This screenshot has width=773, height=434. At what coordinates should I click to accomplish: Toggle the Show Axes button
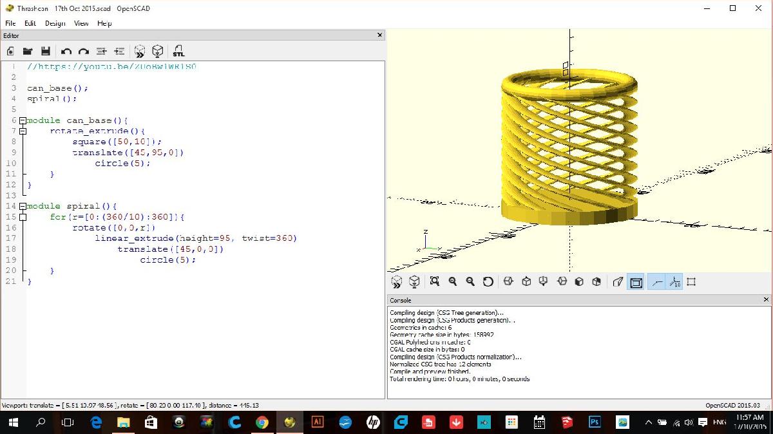(656, 282)
